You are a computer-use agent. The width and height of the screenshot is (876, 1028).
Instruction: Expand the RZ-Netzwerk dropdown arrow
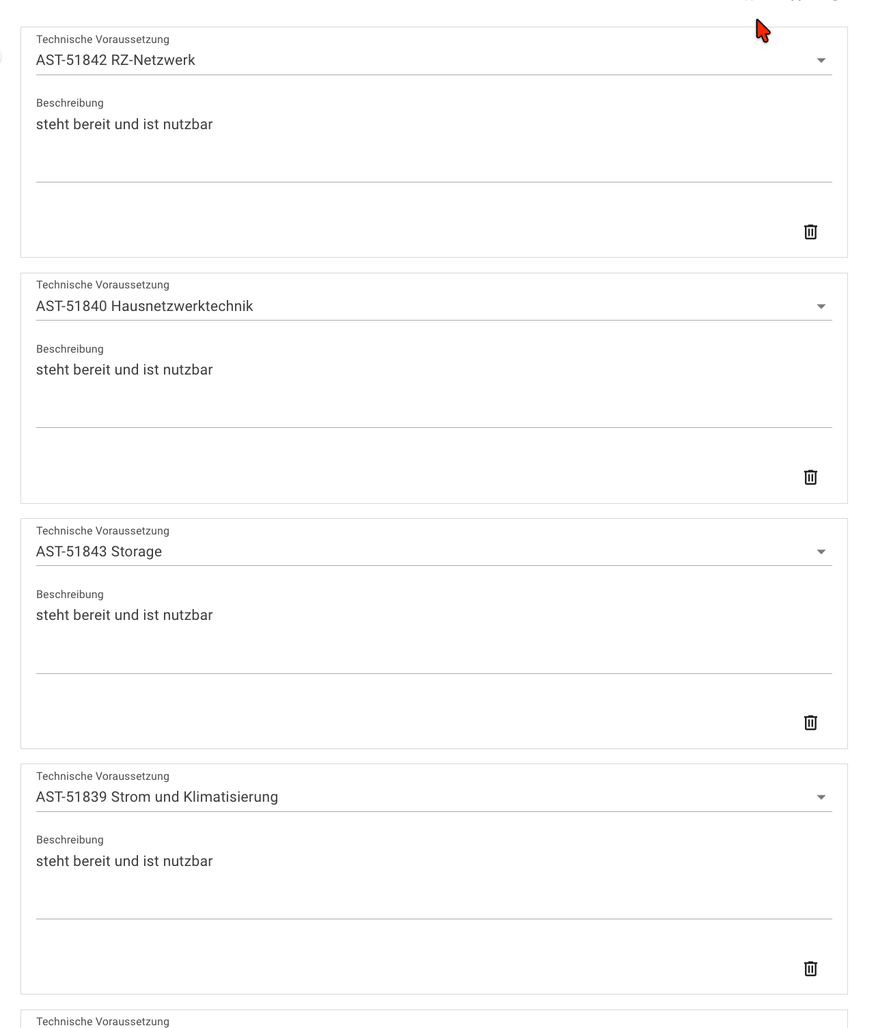[x=821, y=61]
